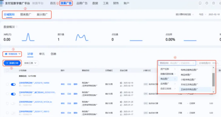Click the 新建计划 button
Screen dimensions: 221x117
click(x=12, y=63)
